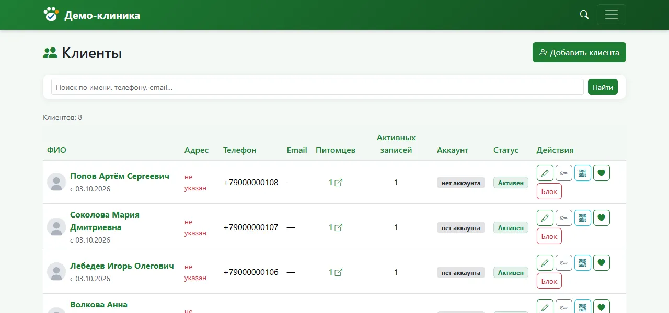Viewport: 669px width, 313px height.
Task: Edit Соколова Мария Дмитриевна via pencil icon
Action: coord(545,218)
